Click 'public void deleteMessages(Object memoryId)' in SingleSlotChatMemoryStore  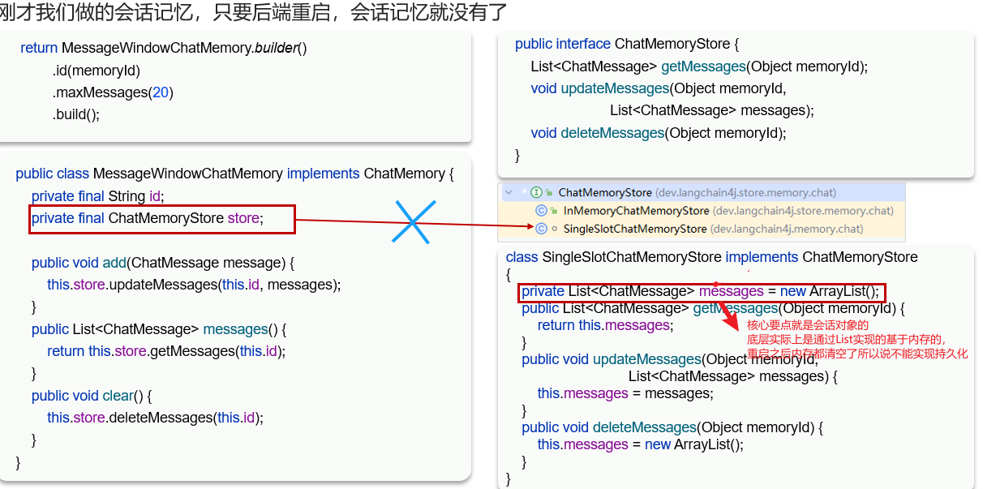(x=672, y=427)
